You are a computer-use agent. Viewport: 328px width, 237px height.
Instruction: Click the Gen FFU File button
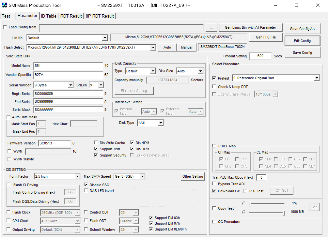point(266,37)
